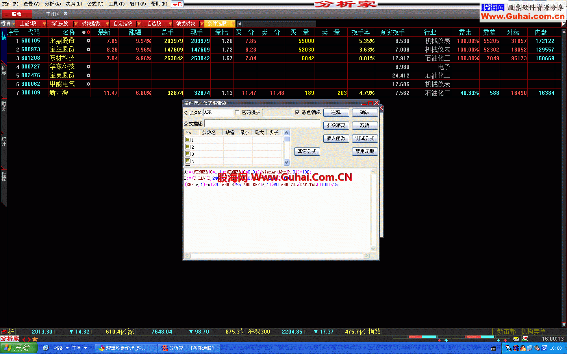Click the 分析家 logo in the status bar

[10, 339]
